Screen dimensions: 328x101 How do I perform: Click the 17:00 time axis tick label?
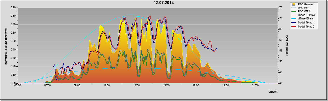click(196, 86)
